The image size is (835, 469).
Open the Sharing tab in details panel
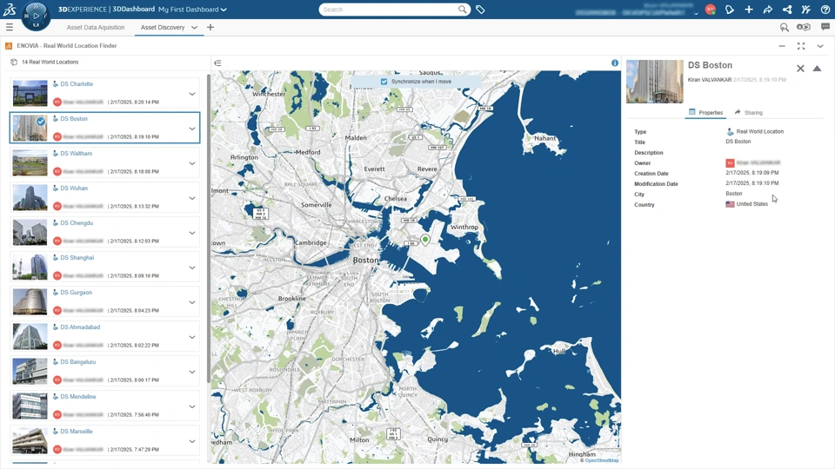click(x=748, y=112)
